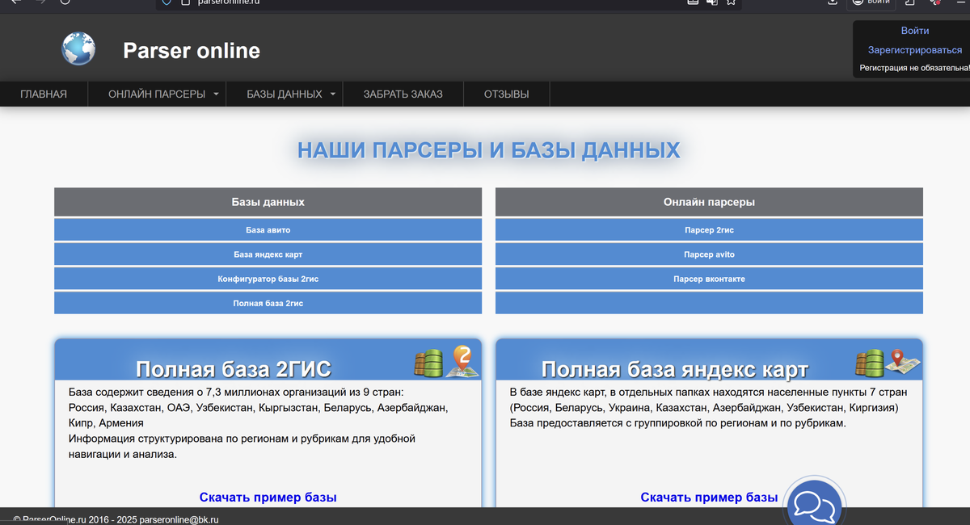Open the chat bubble widget
970x525 pixels.
coord(815,506)
